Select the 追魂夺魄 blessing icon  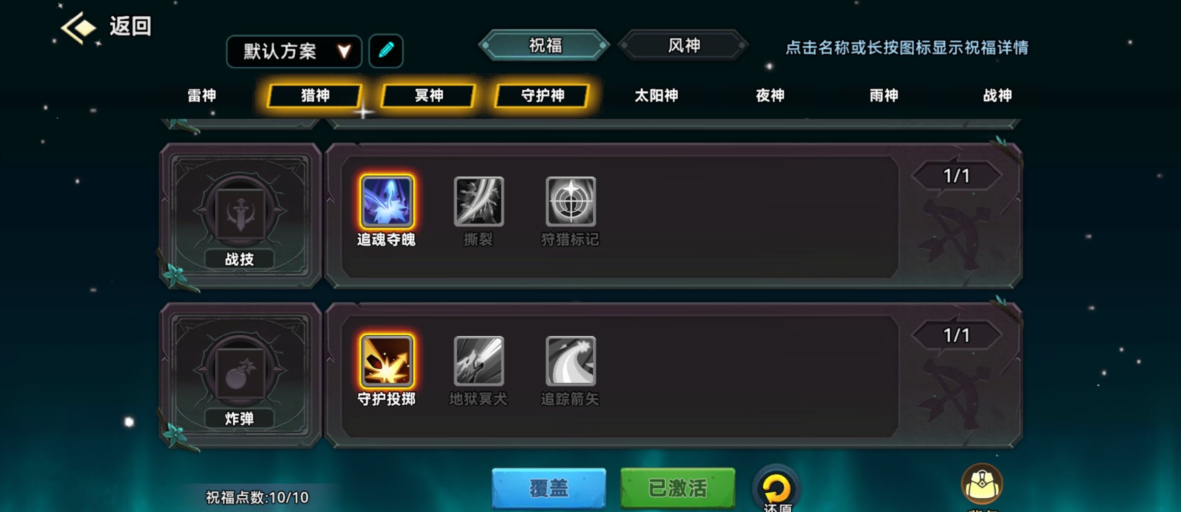[386, 201]
